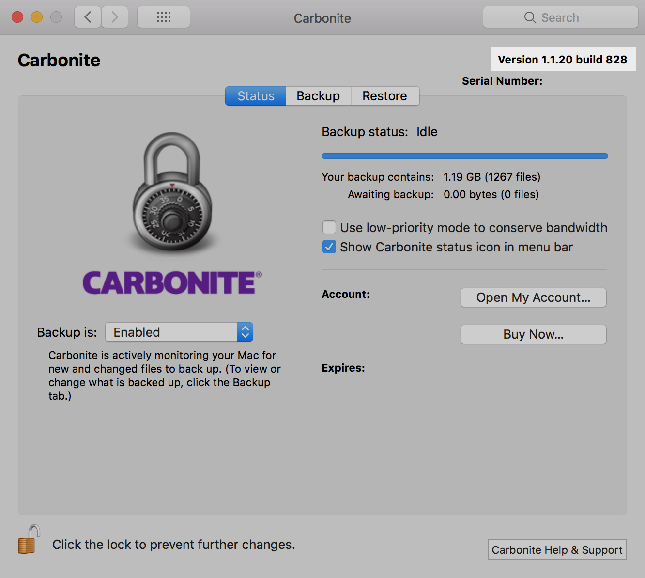645x578 pixels.
Task: Click Open My Account button
Action: tap(533, 297)
